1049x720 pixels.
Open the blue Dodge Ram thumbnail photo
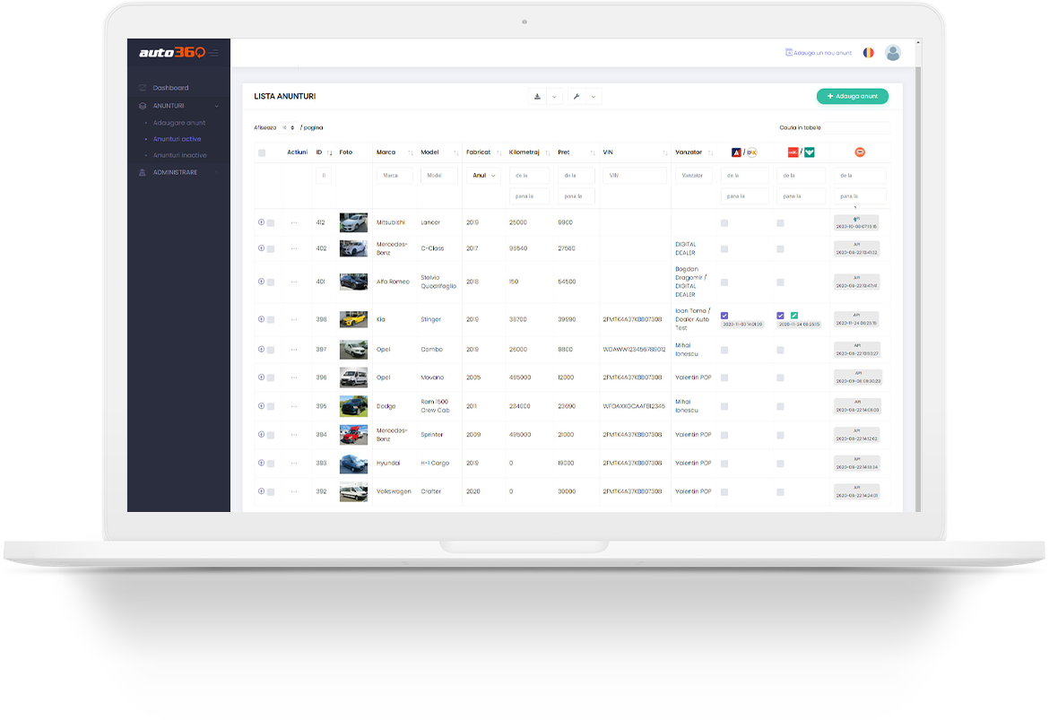353,406
